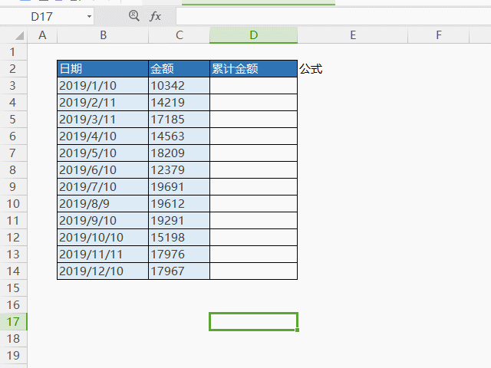Select the cell containing 2019/12/10
Screen dimensions: 491x368
coord(103,271)
